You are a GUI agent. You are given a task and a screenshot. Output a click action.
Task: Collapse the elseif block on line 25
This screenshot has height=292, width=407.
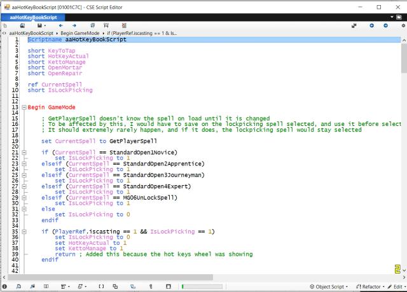pos(24,175)
